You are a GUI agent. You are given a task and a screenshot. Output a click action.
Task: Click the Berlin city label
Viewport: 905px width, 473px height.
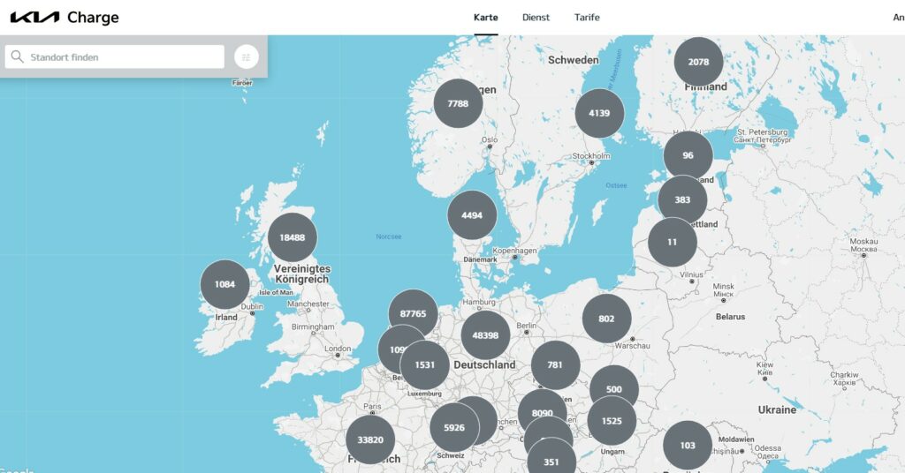[526, 326]
